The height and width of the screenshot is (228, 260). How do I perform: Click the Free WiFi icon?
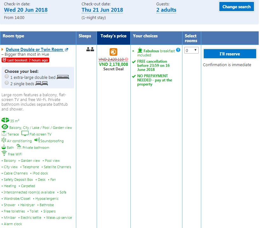[4, 154]
